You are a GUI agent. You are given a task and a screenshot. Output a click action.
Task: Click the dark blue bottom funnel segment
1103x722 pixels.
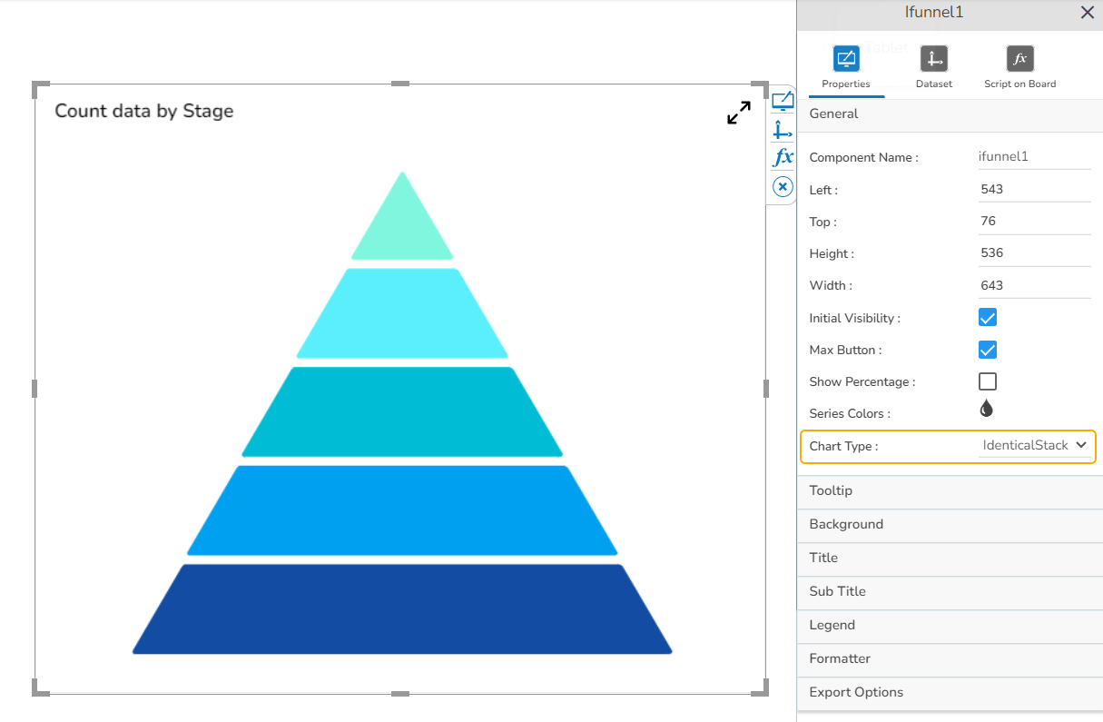click(402, 609)
